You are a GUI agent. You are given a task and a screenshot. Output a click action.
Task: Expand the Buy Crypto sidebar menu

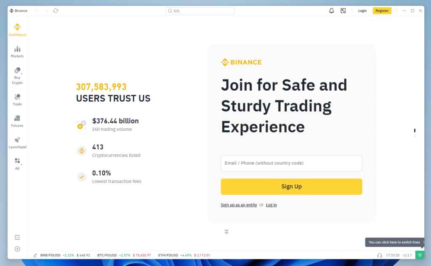point(17,76)
